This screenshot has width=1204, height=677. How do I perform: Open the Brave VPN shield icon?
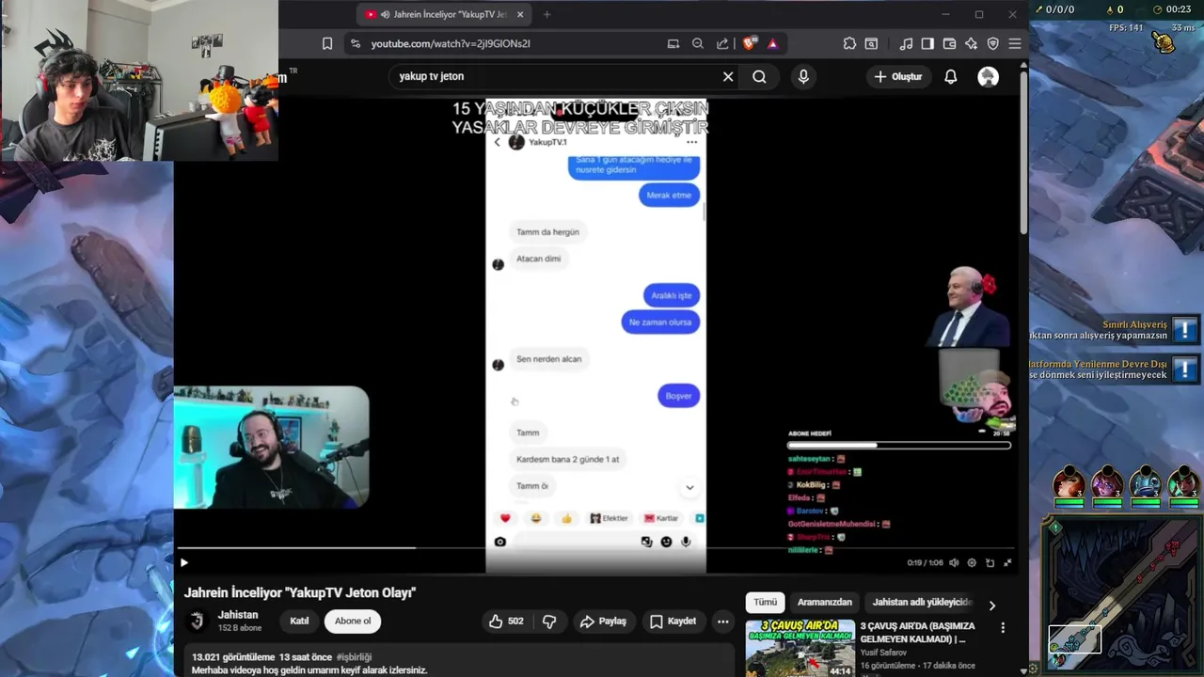pyautogui.click(x=993, y=43)
